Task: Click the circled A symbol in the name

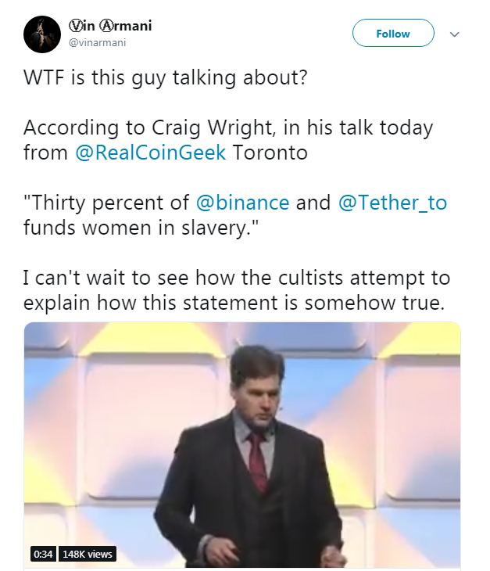Action: click(104, 26)
